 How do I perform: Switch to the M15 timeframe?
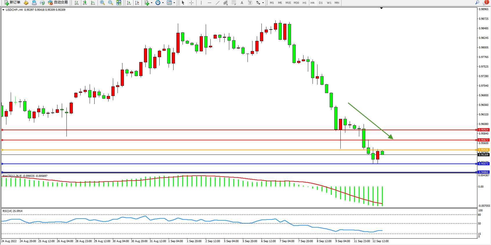pos(288,3)
